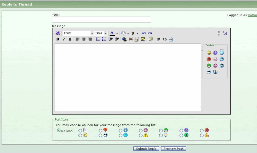Viewport: 257px width, 153px height.
Task: Select the thumbs down post icon radio
Action: (x=100, y=130)
